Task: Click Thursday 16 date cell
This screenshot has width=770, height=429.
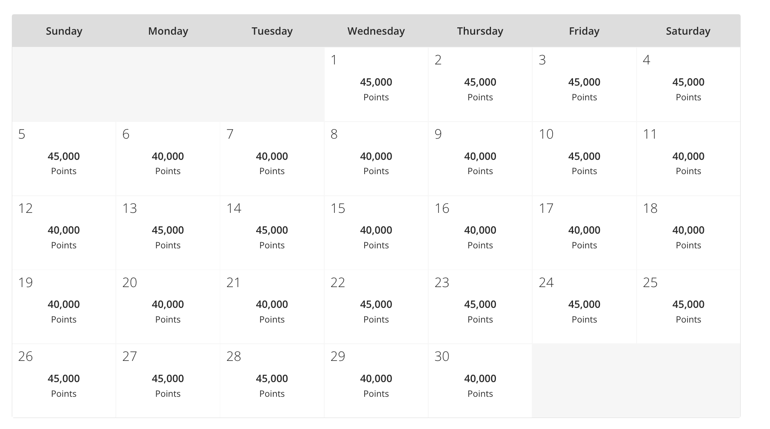Action: click(x=480, y=233)
